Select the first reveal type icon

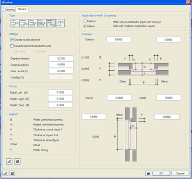coord(15,23)
